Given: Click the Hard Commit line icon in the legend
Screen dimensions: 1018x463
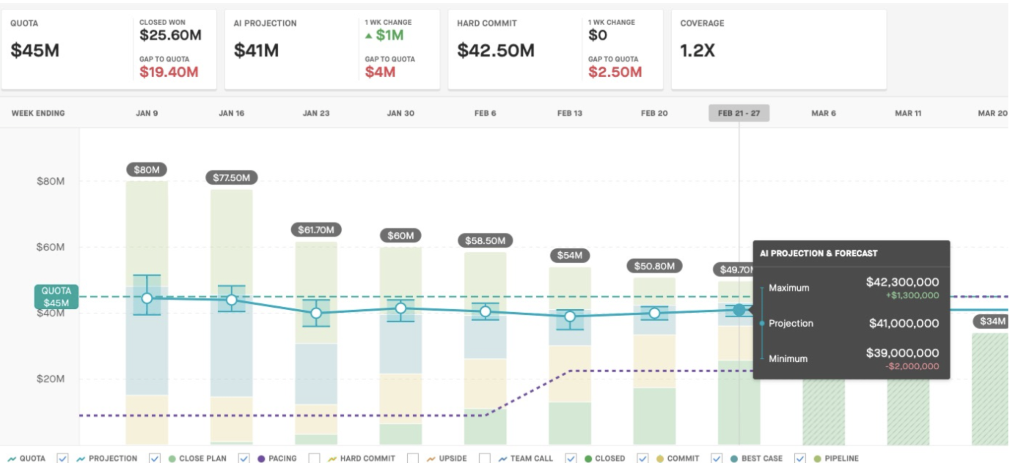Looking at the screenshot, I should [x=332, y=459].
